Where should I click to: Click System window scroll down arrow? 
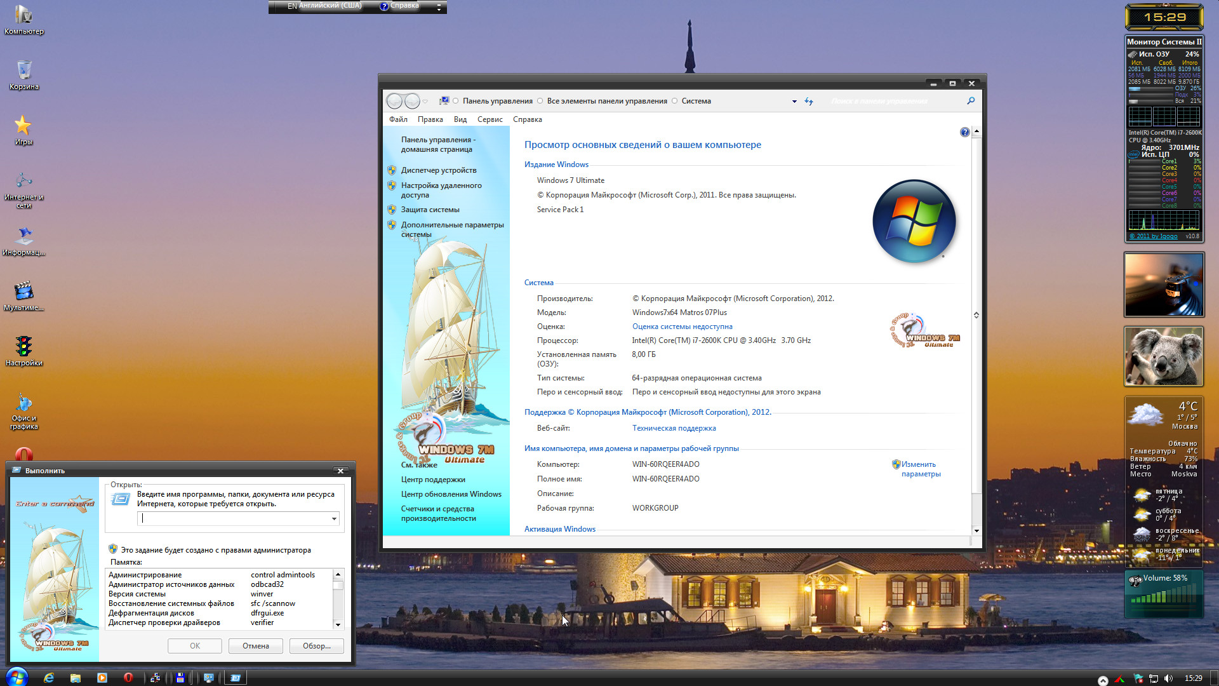pyautogui.click(x=976, y=530)
